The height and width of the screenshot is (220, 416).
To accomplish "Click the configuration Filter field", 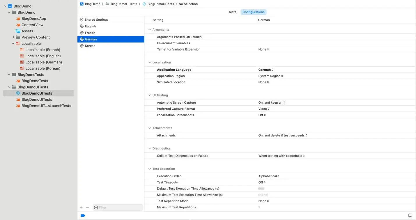I will pos(118,207).
